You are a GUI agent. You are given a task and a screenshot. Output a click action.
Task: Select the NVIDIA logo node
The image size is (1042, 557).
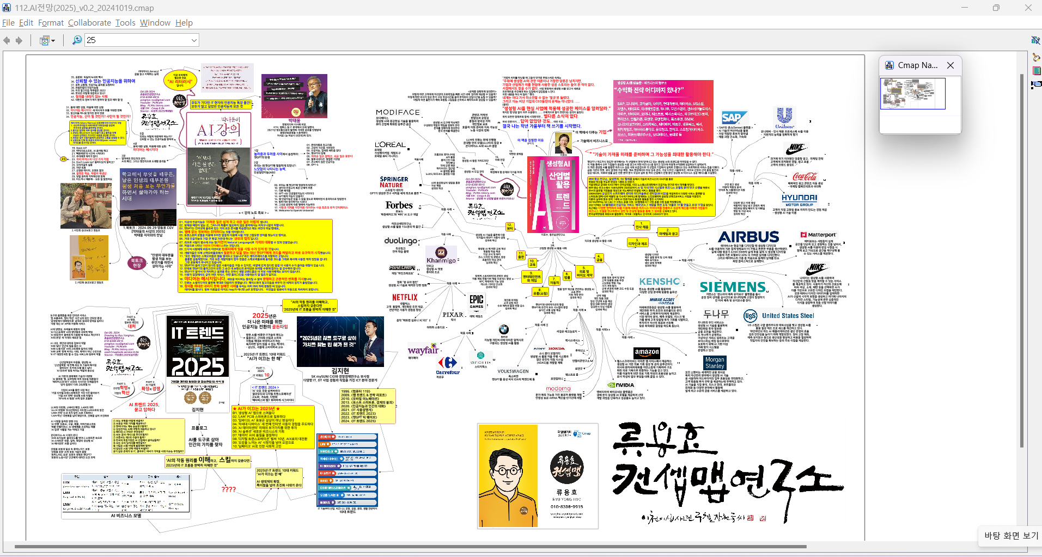coord(621,385)
